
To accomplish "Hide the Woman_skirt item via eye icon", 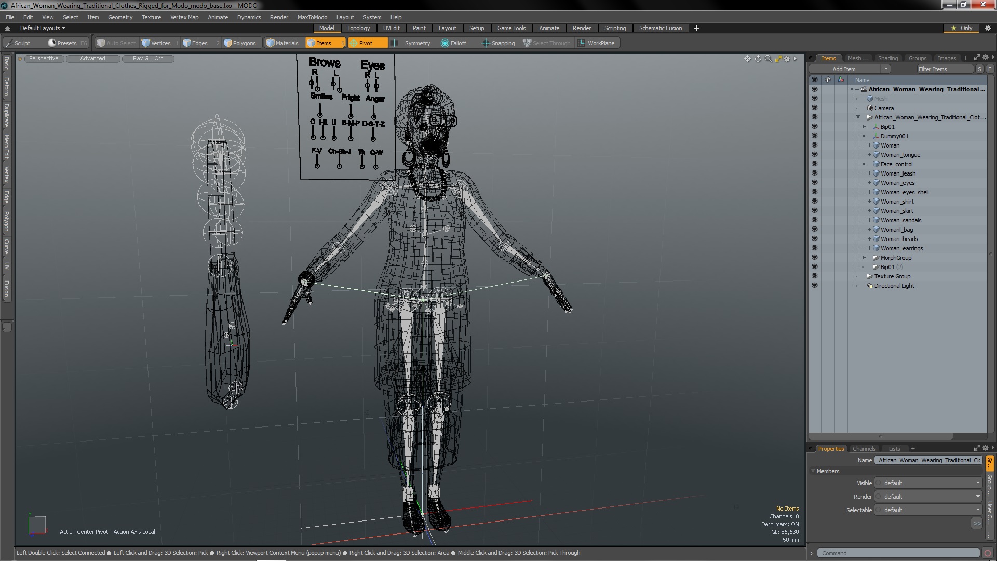I will pos(814,211).
